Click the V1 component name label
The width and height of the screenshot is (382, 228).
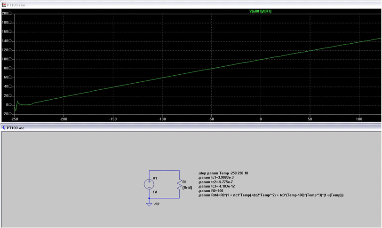pos(155,178)
